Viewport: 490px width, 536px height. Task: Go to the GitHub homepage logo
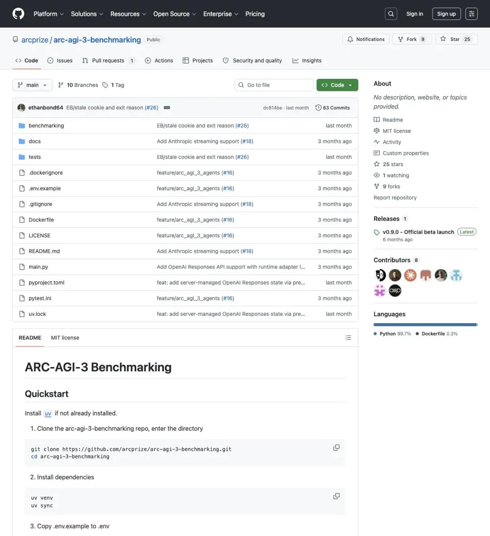tap(19, 14)
